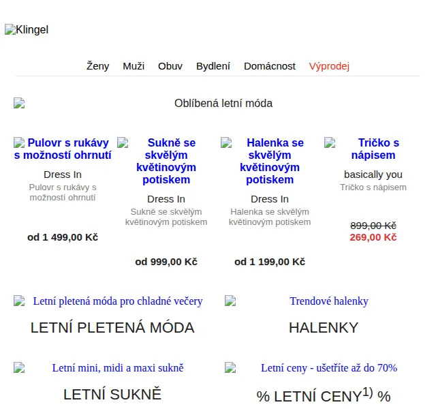This screenshot has width=436, height=409.
Task: Click the Oblíbená letní móda heading
Action: [223, 103]
